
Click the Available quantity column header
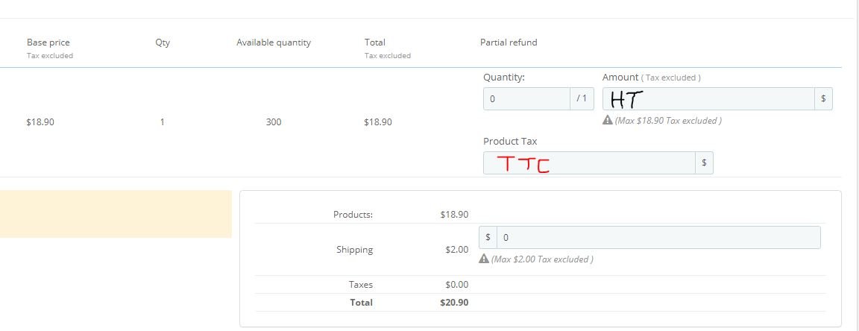[x=274, y=42]
